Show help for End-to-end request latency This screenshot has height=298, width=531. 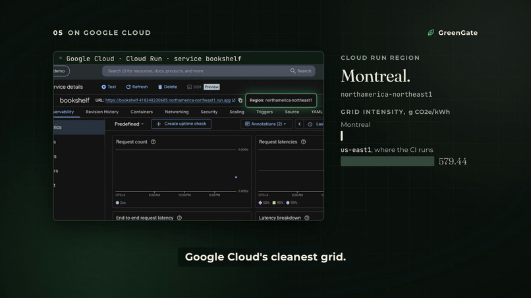179,218
